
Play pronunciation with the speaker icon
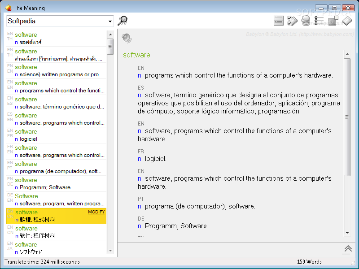127,38
